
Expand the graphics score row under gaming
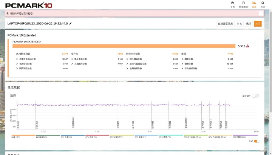point(207,59)
